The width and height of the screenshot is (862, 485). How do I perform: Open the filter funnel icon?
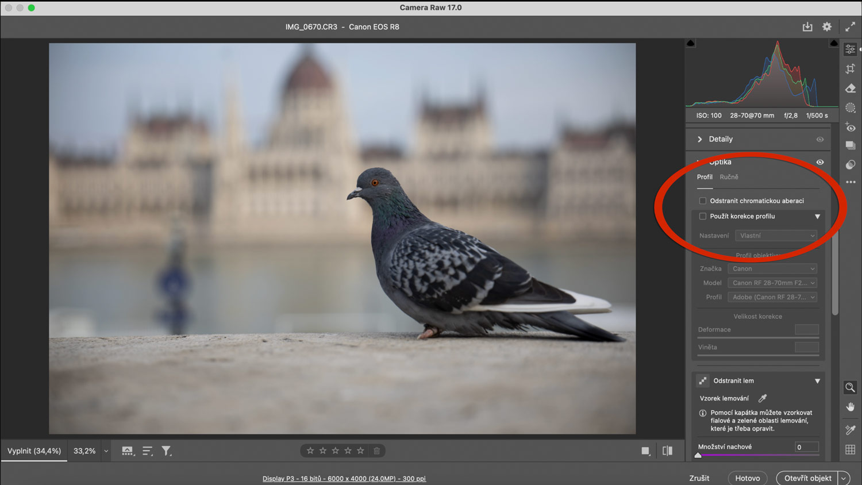tap(166, 451)
